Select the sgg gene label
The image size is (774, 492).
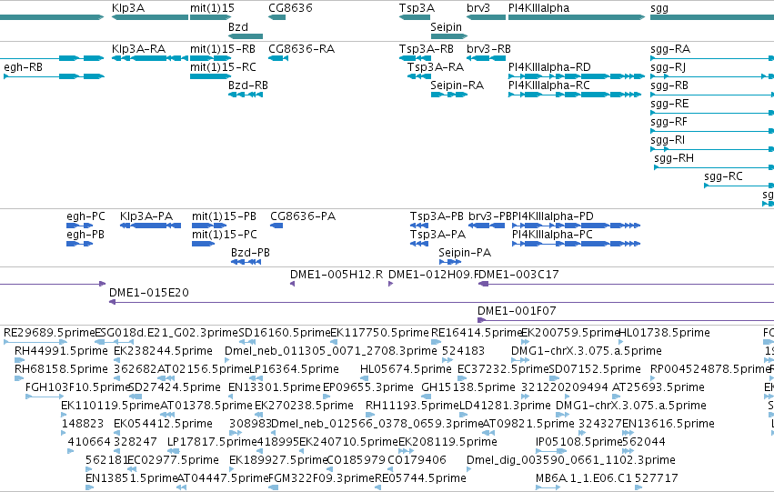click(x=659, y=8)
